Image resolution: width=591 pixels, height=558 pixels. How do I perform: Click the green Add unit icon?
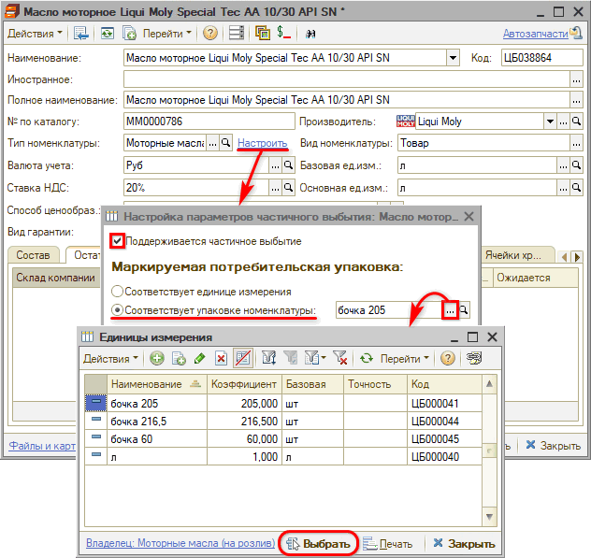click(x=156, y=358)
